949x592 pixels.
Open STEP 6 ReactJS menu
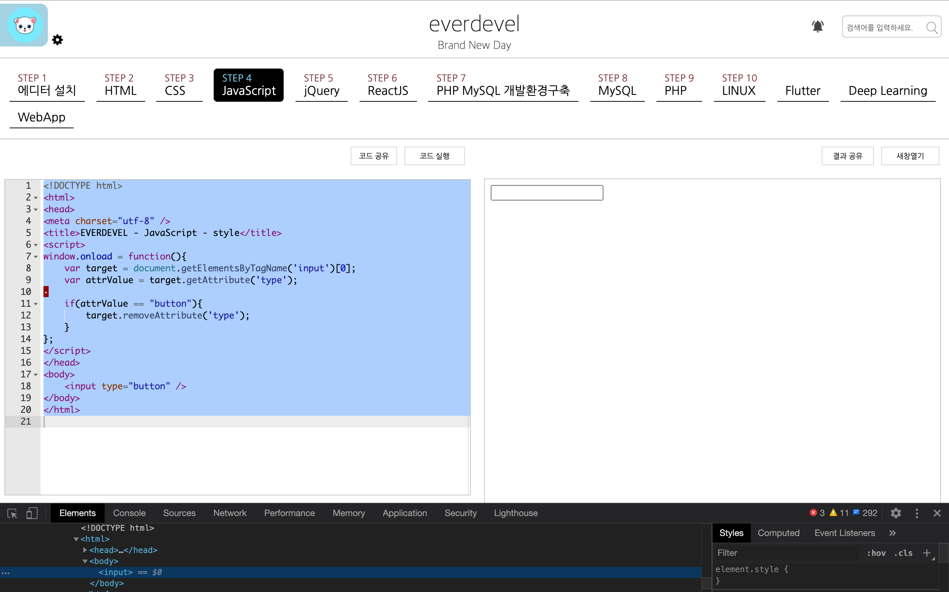[388, 85]
